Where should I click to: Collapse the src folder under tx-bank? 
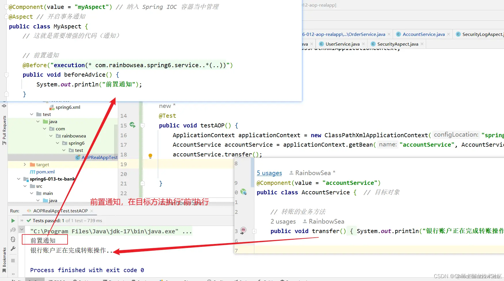25,186
